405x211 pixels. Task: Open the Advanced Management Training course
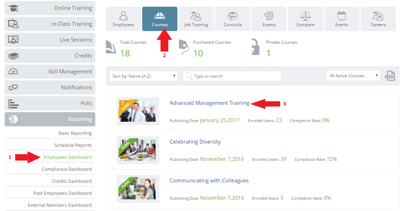(x=210, y=103)
